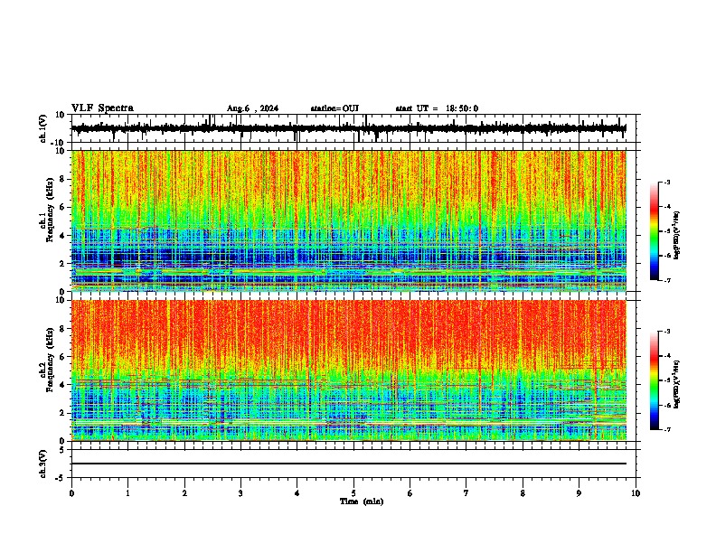Click time axis tick label 8
The height and width of the screenshot is (553, 716).
pos(523,493)
